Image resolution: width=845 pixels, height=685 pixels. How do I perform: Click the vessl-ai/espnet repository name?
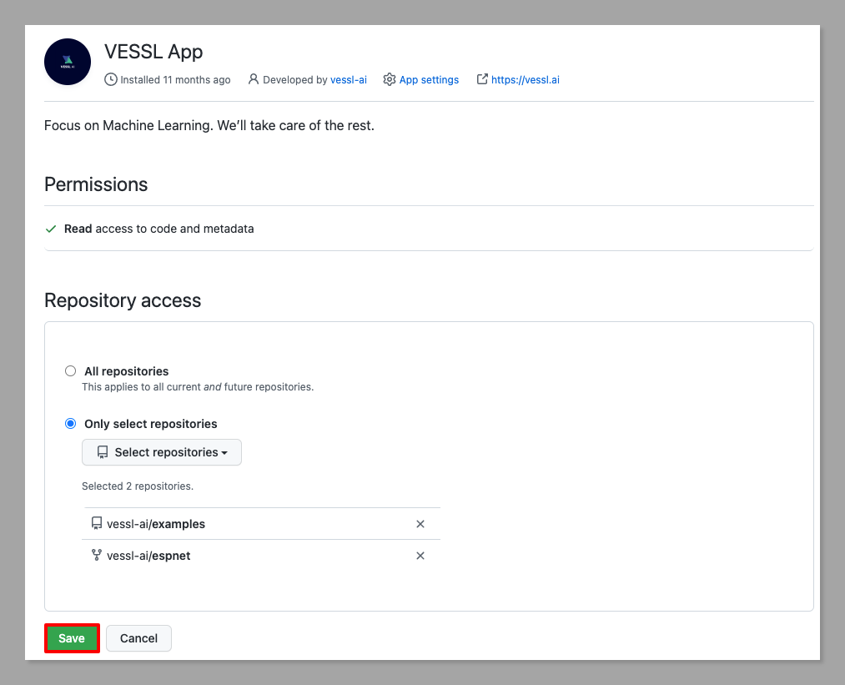coord(148,556)
